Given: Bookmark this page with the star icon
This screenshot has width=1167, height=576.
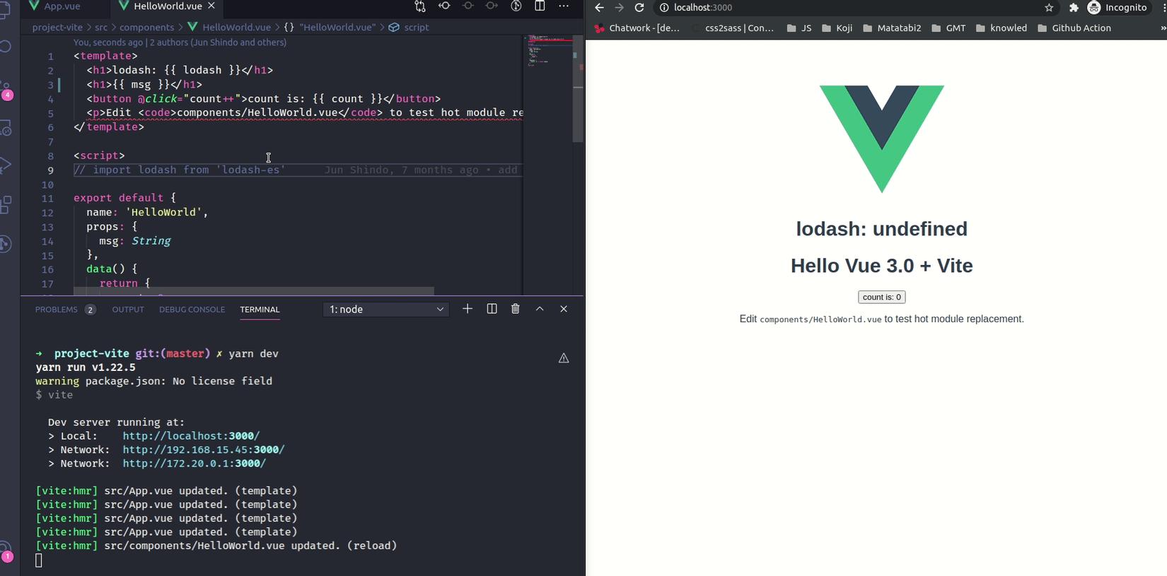Looking at the screenshot, I should tap(1049, 8).
